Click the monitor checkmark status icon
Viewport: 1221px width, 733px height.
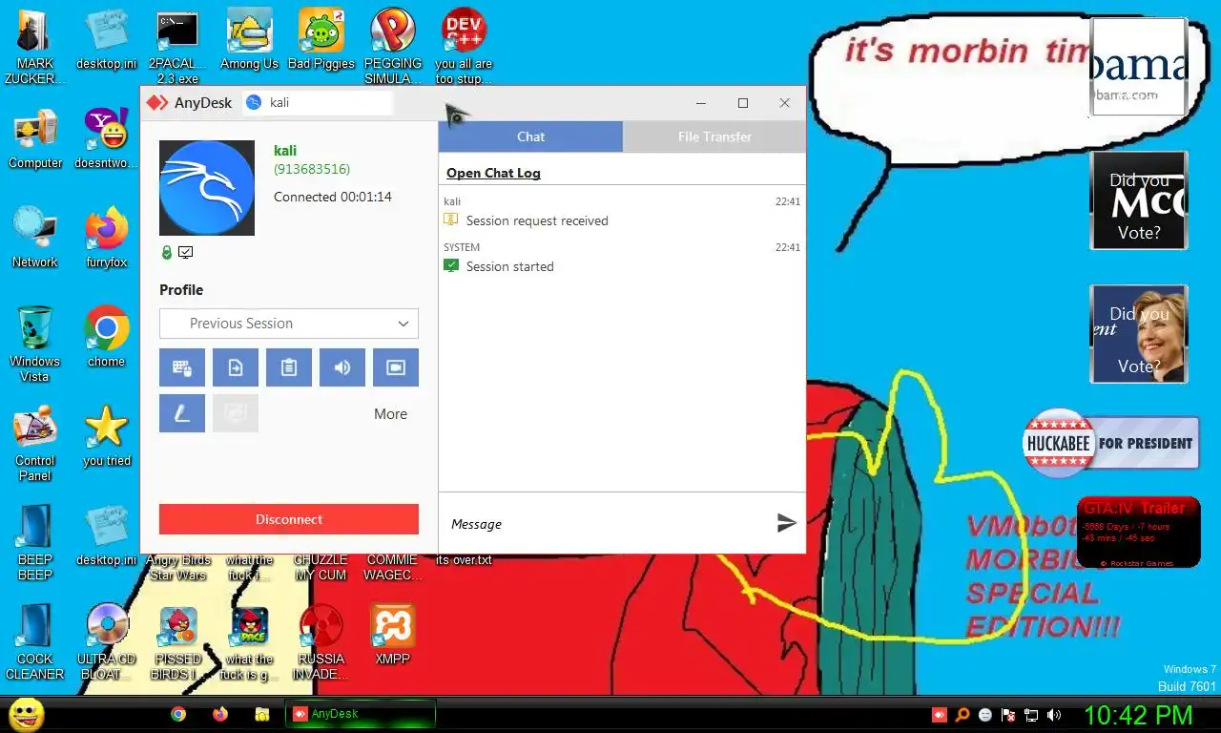(x=186, y=253)
